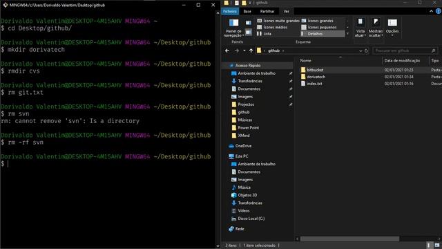This screenshot has width=442, height=249.
Task: Switch to large icons view in status bar
Action: 437,246
